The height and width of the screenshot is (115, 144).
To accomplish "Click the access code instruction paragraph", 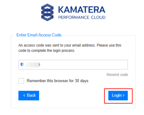I will tap(70, 48).
